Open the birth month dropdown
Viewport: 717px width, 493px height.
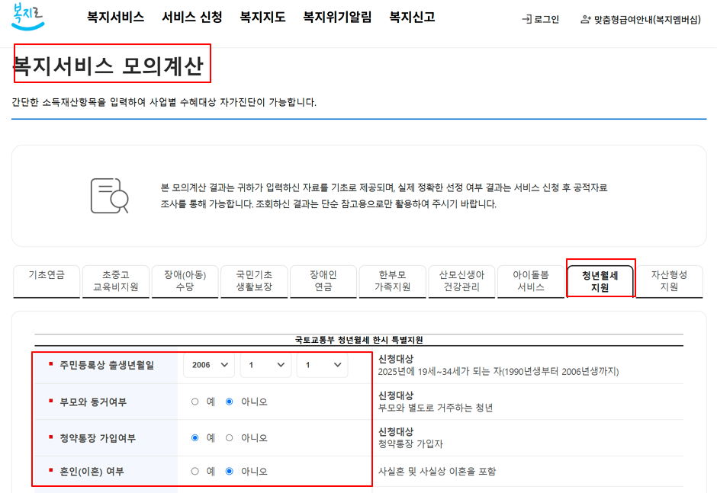[x=265, y=365]
